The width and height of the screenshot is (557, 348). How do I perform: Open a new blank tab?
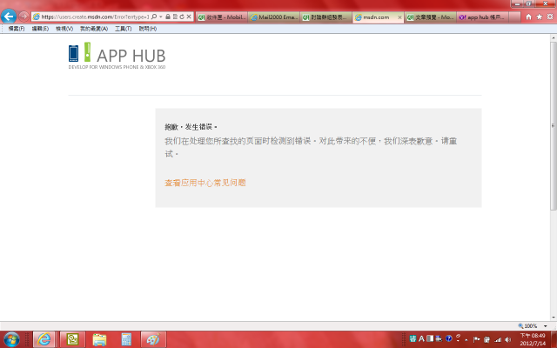pos(514,17)
